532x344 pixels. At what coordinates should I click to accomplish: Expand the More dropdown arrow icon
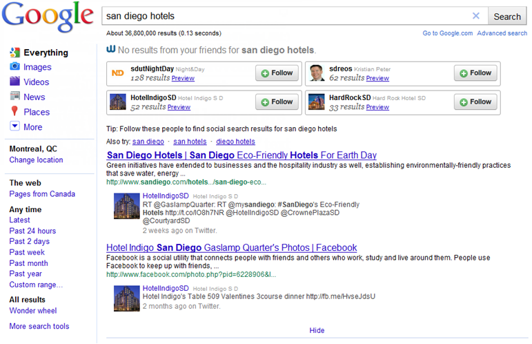tap(14, 126)
